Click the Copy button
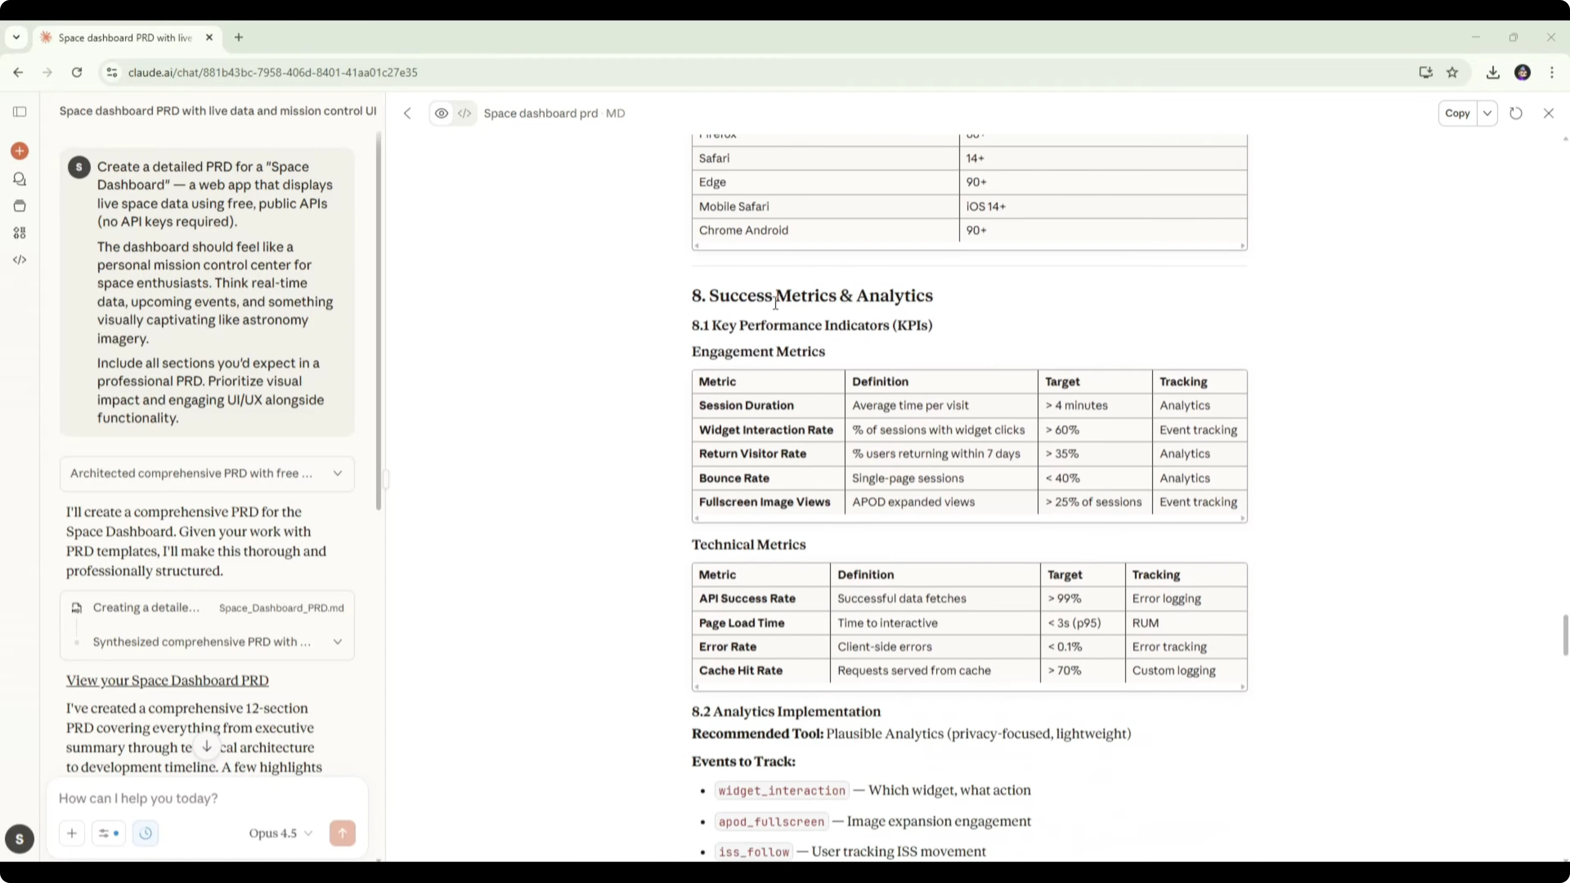 [x=1457, y=113]
